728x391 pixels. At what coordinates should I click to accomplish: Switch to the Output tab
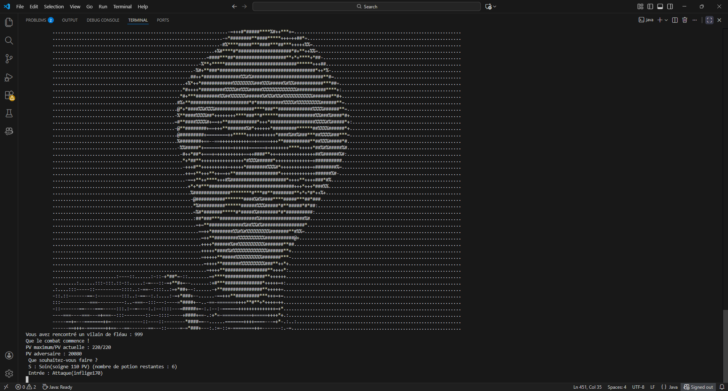tap(70, 20)
